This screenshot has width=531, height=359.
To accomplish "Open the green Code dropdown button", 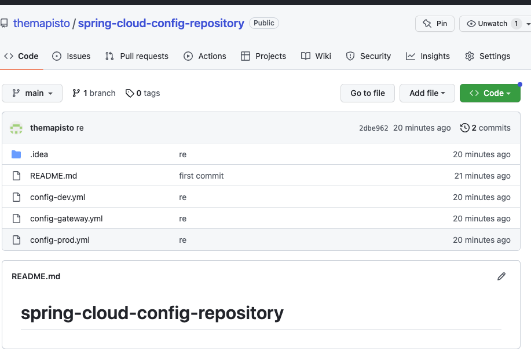I will click(x=490, y=93).
